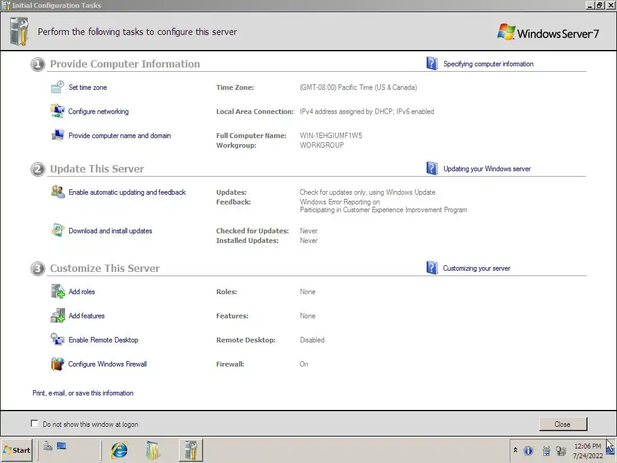The width and height of the screenshot is (617, 463).
Task: Click the Add roles icon
Action: click(x=58, y=291)
